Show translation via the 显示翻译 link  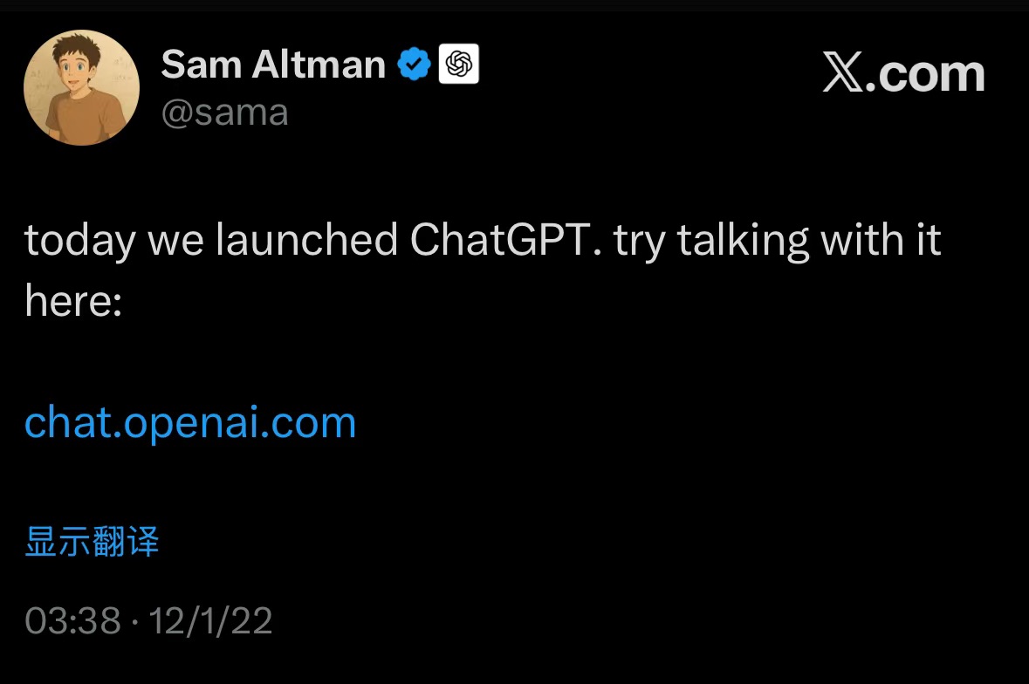(92, 542)
